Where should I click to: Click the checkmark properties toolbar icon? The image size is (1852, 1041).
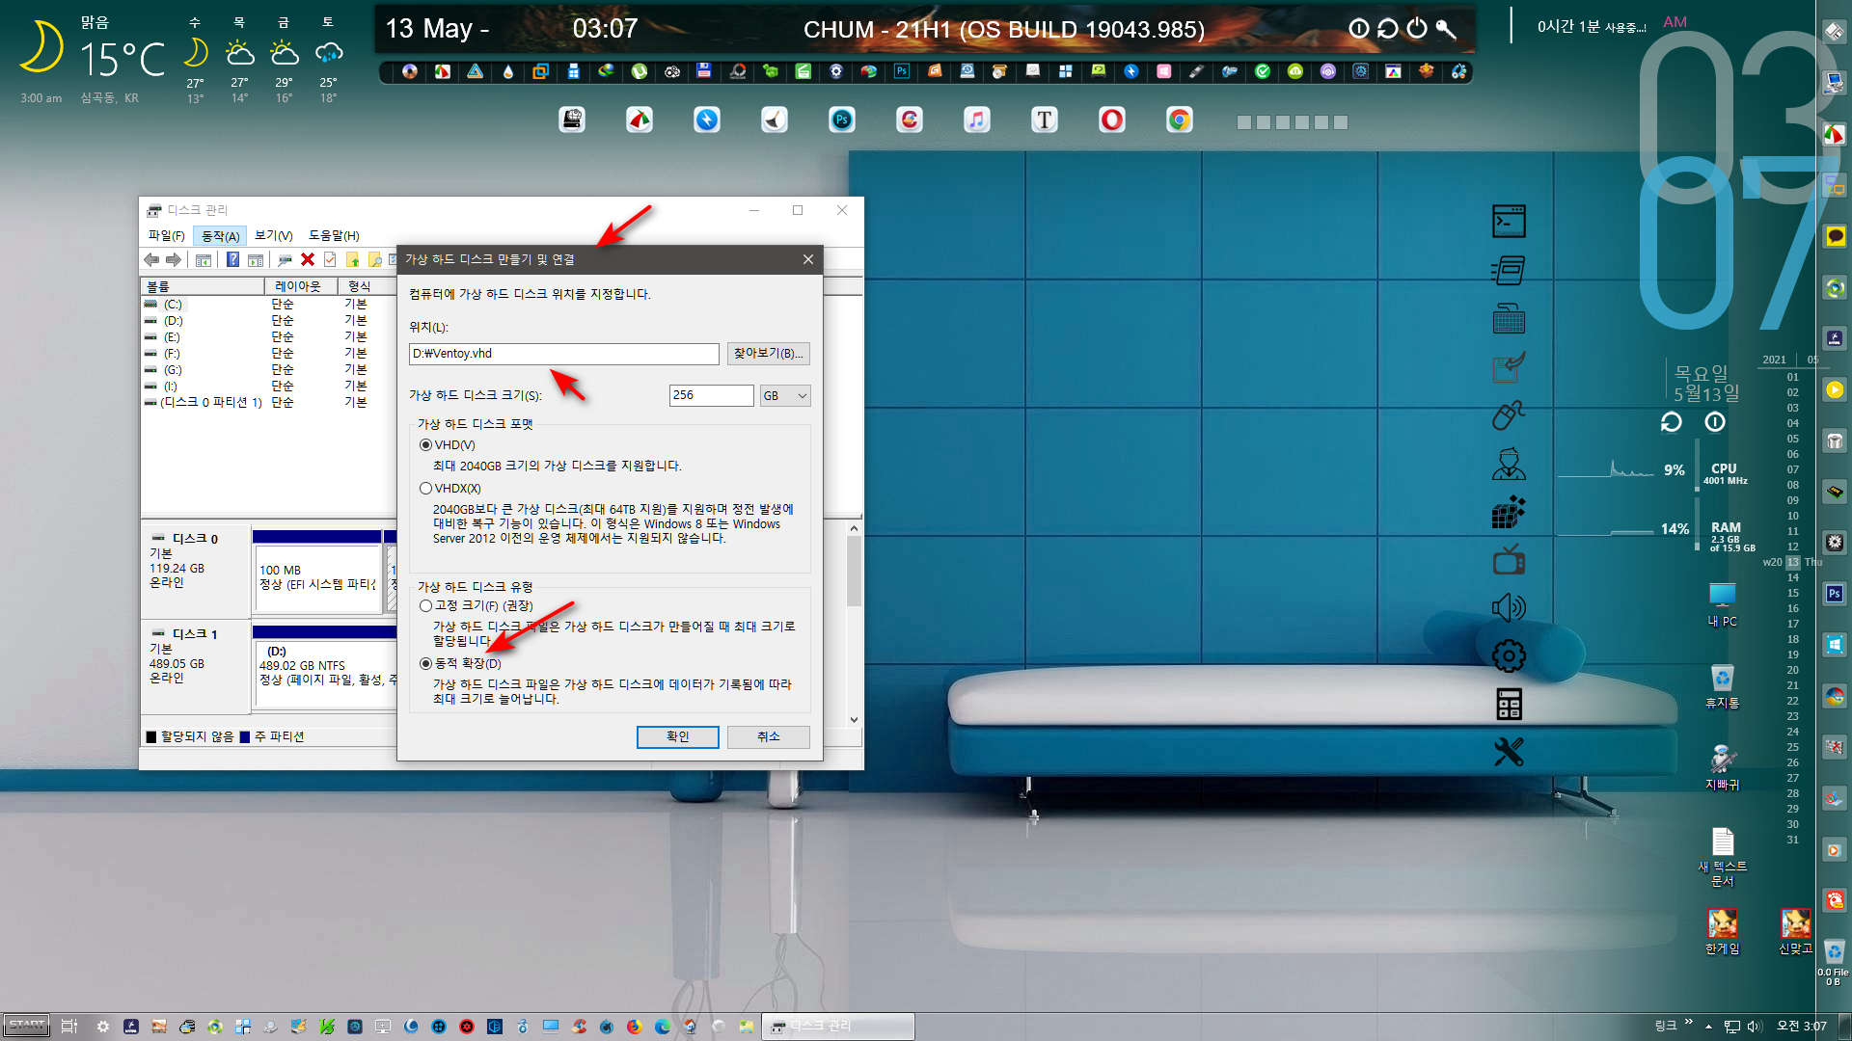point(330,259)
